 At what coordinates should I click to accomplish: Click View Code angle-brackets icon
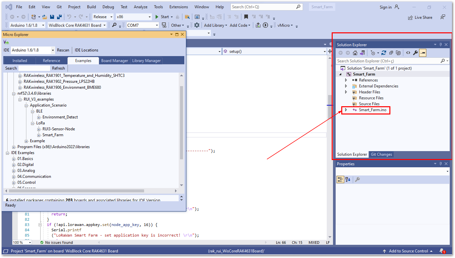click(408, 53)
